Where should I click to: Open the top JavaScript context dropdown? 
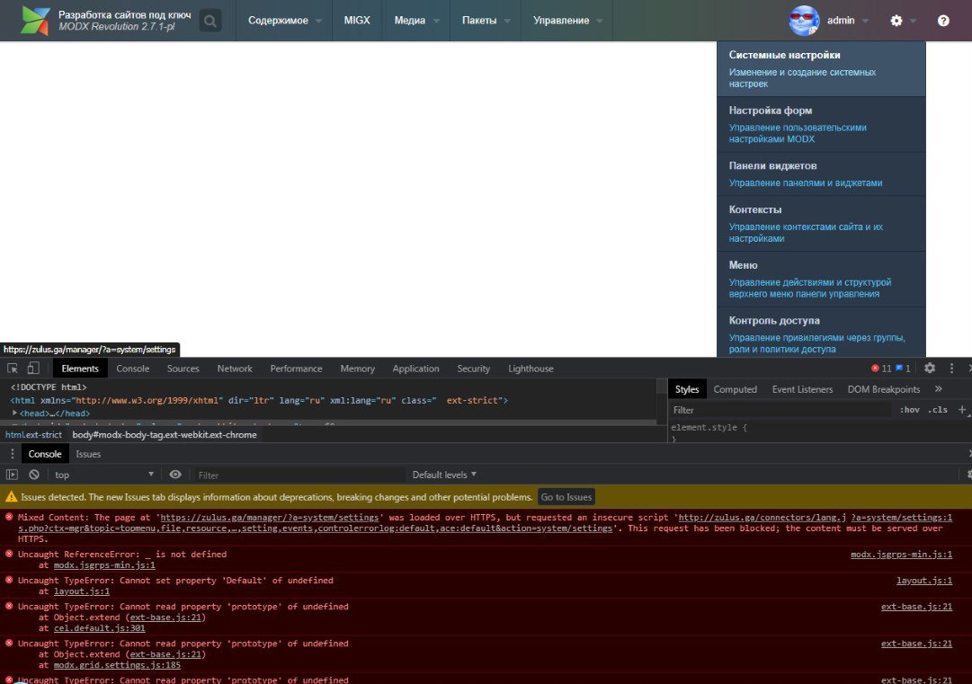point(104,475)
